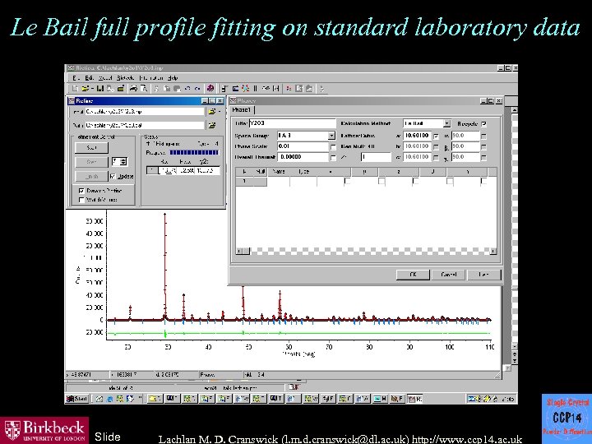The image size is (592, 444).
Task: Click the Redo toolbar icon
Action: [x=197, y=88]
